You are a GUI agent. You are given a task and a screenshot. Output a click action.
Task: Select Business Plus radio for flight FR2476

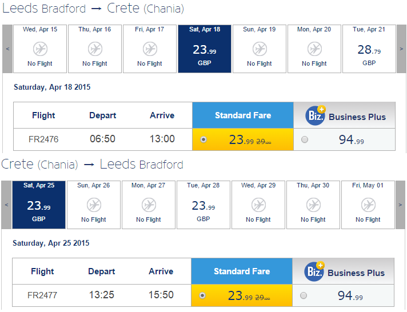(305, 139)
